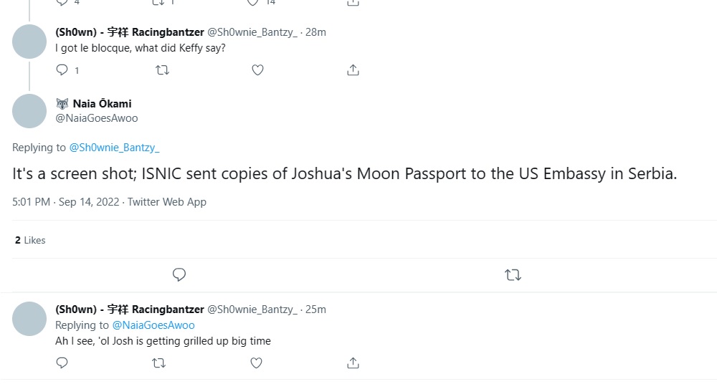Viewport: 717px width, 384px height.
Task: View the 2 Likes list
Action: pos(30,241)
